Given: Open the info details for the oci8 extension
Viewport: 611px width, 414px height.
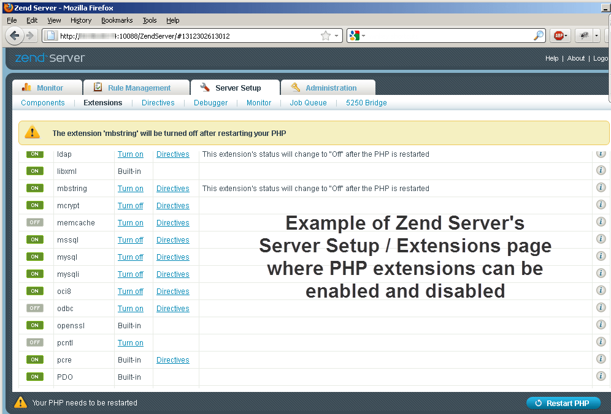Looking at the screenshot, I should (601, 290).
